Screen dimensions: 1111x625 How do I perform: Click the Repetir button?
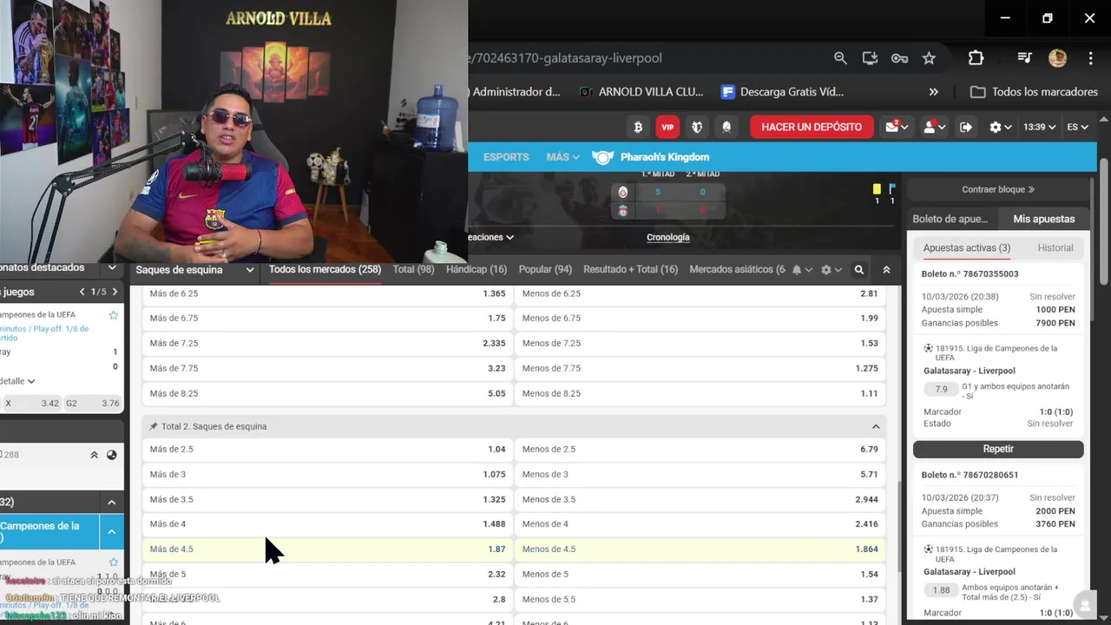point(998,449)
